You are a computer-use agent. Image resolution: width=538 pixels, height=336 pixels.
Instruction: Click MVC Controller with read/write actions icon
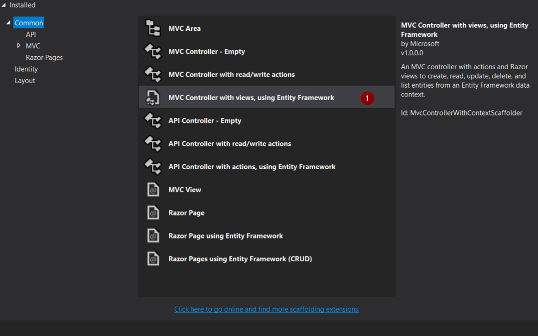(153, 75)
